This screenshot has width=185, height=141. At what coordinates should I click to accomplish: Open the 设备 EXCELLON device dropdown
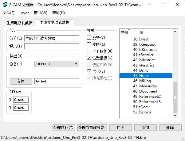57,64
